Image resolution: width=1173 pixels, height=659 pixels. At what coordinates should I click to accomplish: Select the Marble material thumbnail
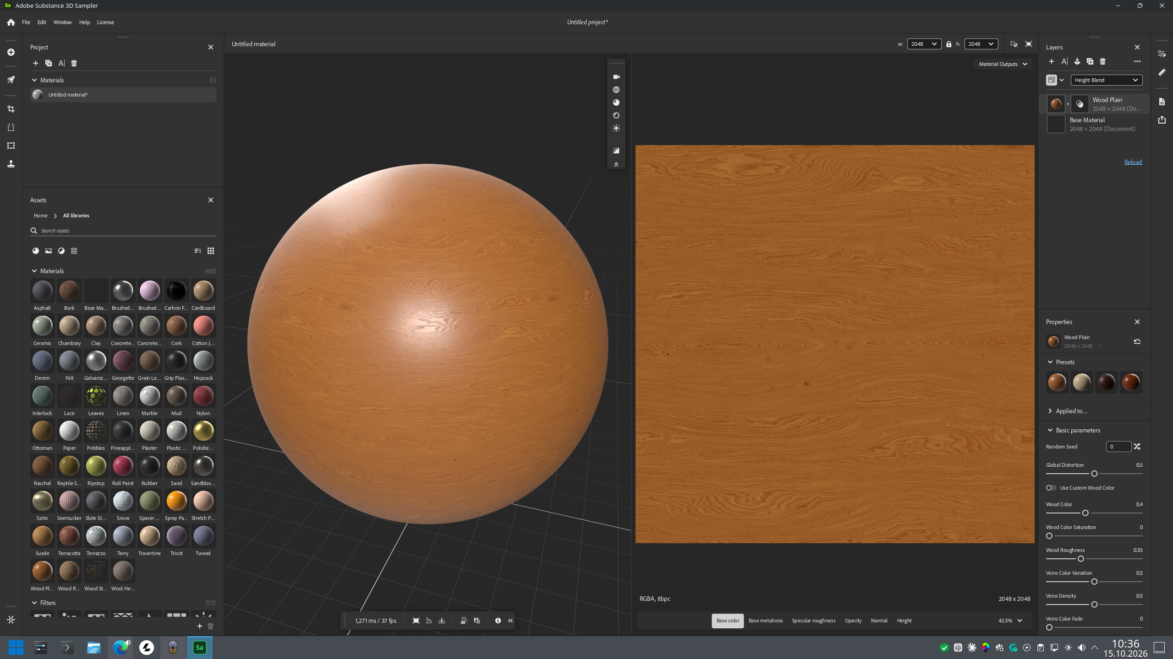(x=149, y=396)
